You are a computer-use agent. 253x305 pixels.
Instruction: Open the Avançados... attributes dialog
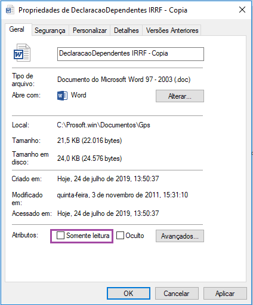[180, 236]
